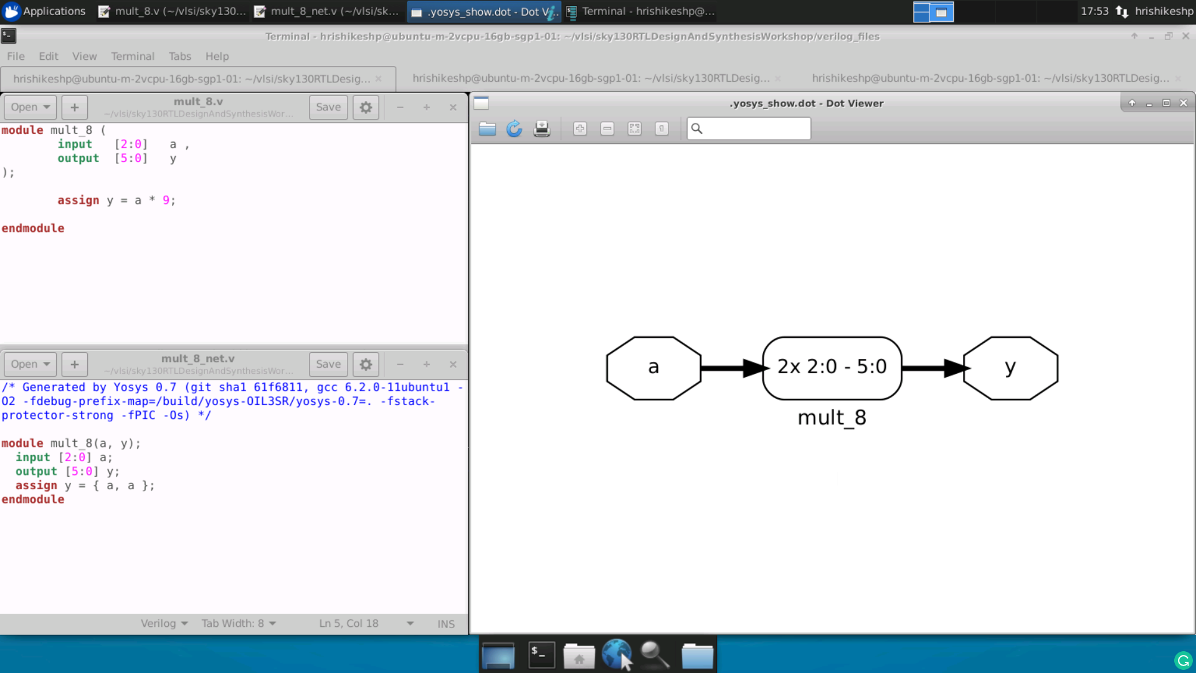Expand the Open dropdown for mult_8.v
The height and width of the screenshot is (673, 1196).
pyautogui.click(x=30, y=107)
